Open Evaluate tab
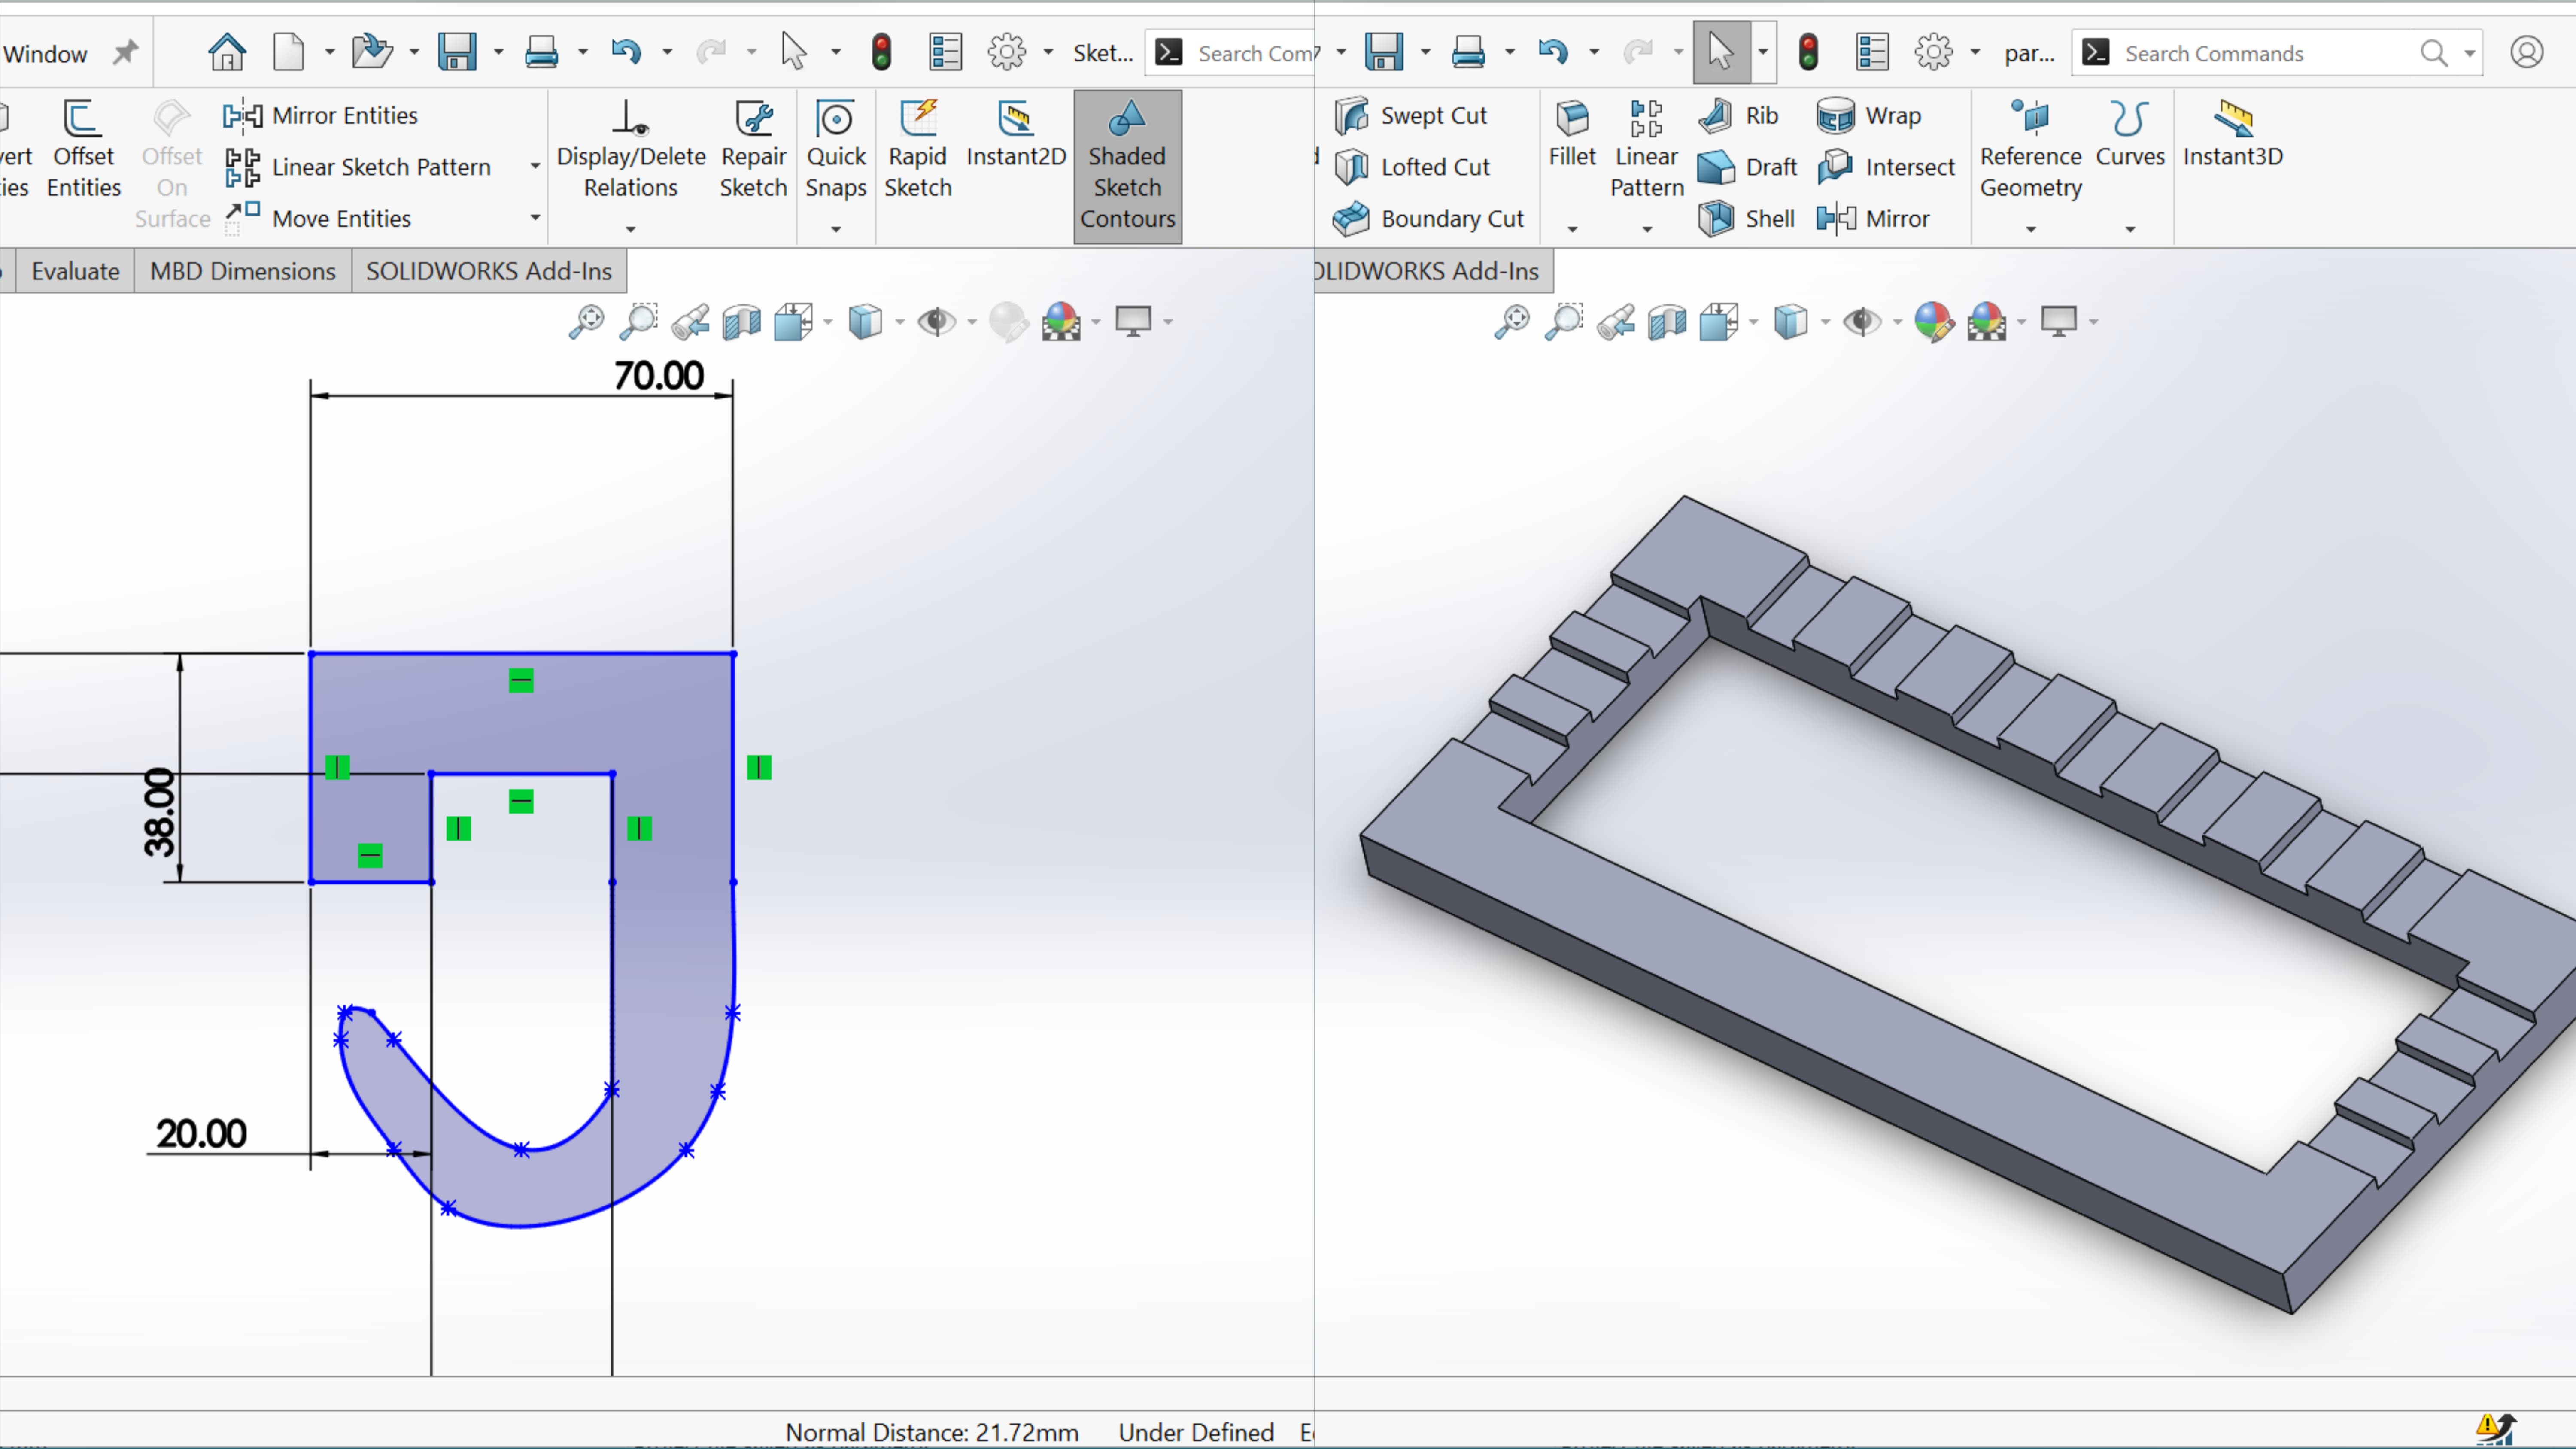Image resolution: width=2576 pixels, height=1449 pixels. 75,271
